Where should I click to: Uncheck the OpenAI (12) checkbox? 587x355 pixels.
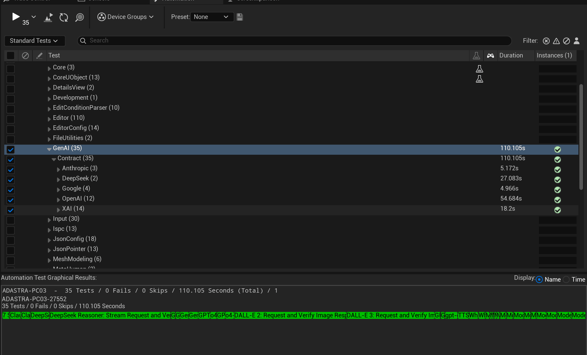coord(10,200)
